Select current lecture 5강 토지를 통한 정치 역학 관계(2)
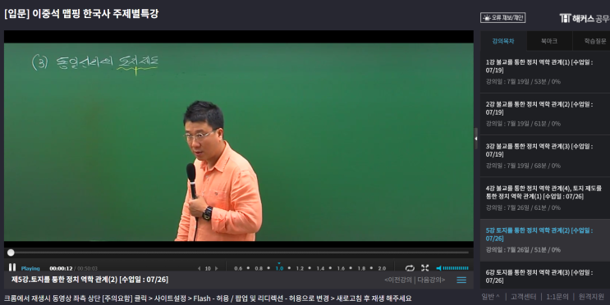The width and height of the screenshot is (610, 305). 545,240
